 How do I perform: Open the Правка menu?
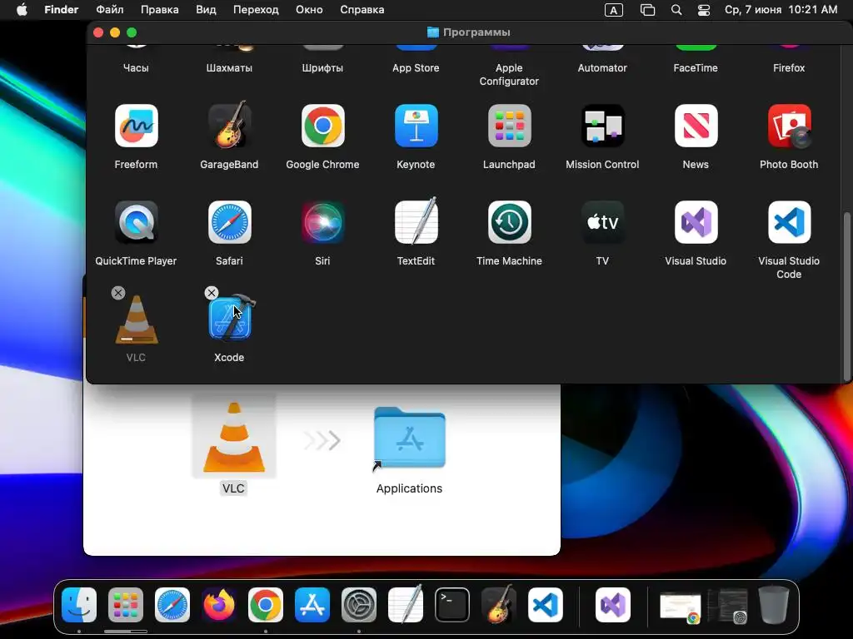[x=159, y=10]
